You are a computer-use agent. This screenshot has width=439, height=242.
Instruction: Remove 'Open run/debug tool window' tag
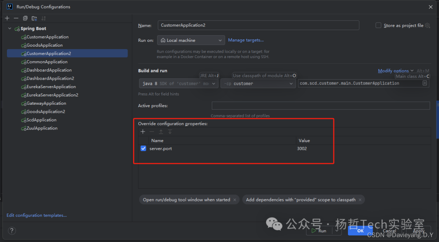[235, 200]
